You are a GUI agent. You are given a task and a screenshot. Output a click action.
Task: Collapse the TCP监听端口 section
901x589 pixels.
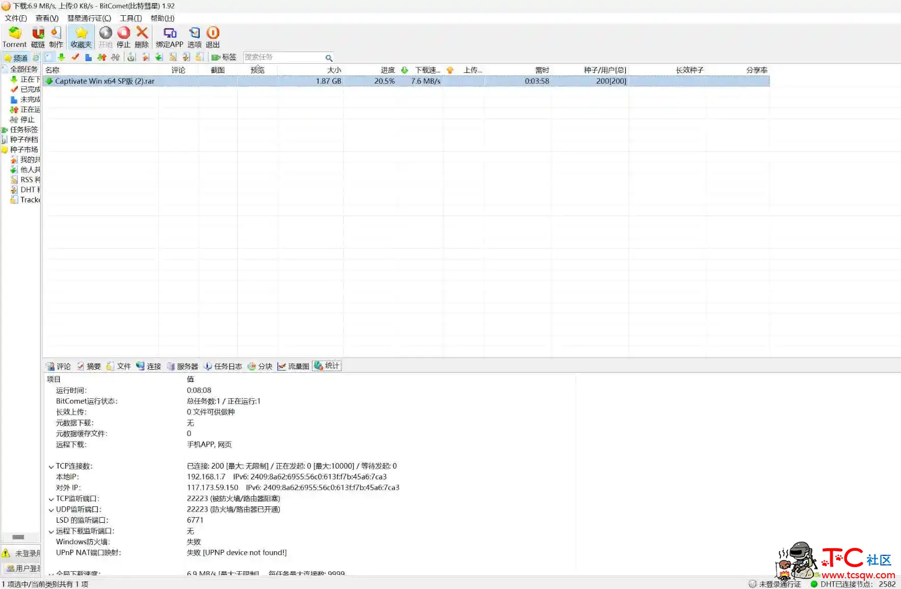click(x=51, y=499)
